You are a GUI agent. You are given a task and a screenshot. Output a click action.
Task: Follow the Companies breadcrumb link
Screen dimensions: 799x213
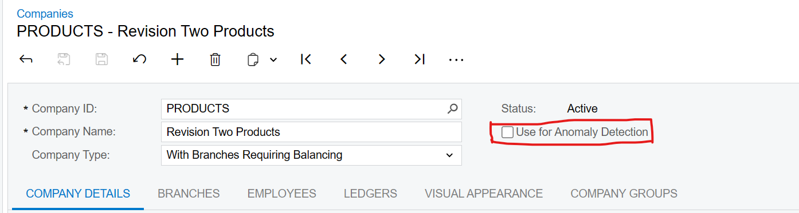pos(45,14)
